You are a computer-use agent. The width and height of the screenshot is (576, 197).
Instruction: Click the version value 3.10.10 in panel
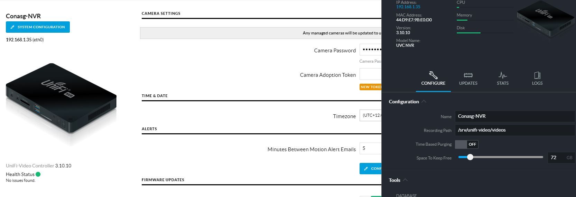[403, 33]
